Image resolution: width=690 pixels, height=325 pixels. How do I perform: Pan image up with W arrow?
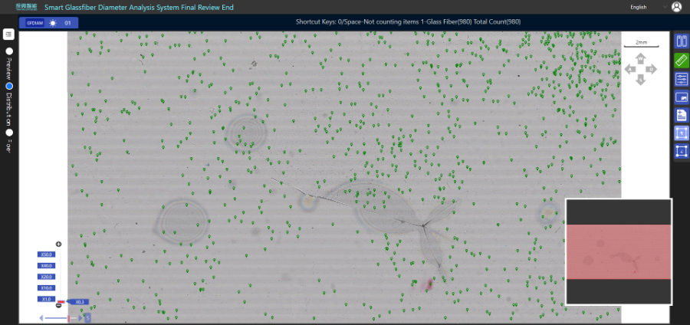641,58
